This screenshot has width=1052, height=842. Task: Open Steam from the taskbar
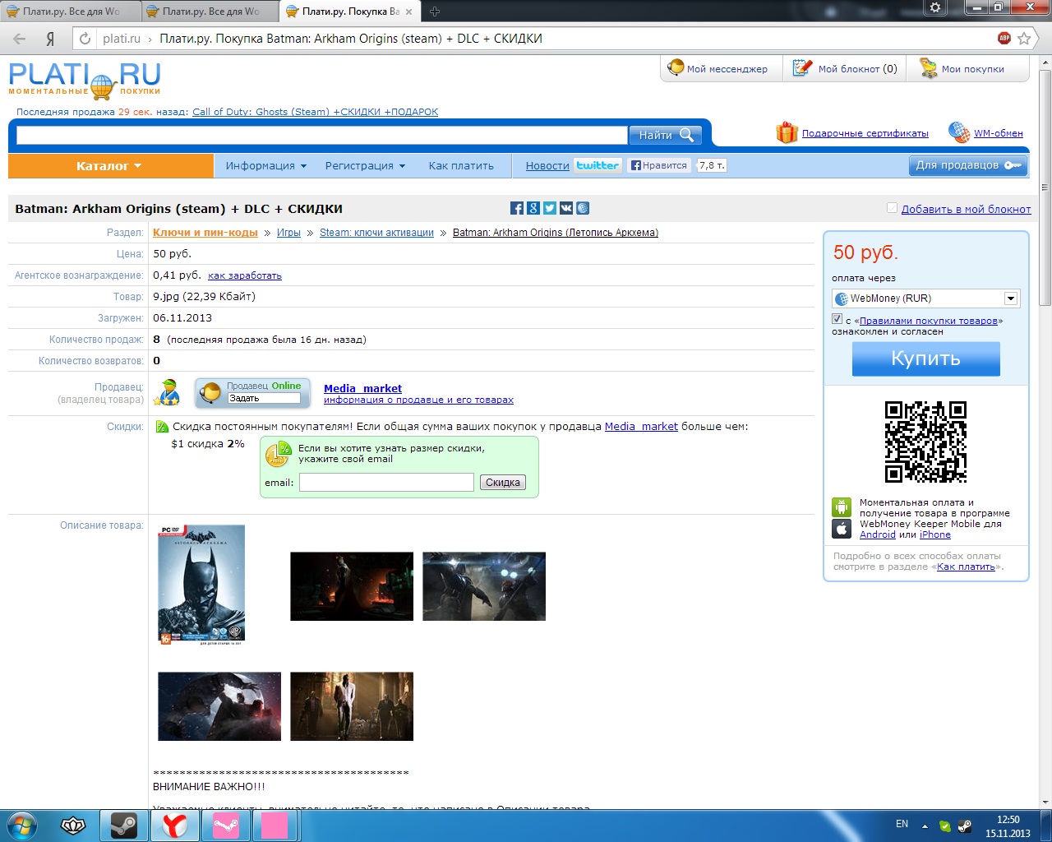[x=124, y=826]
